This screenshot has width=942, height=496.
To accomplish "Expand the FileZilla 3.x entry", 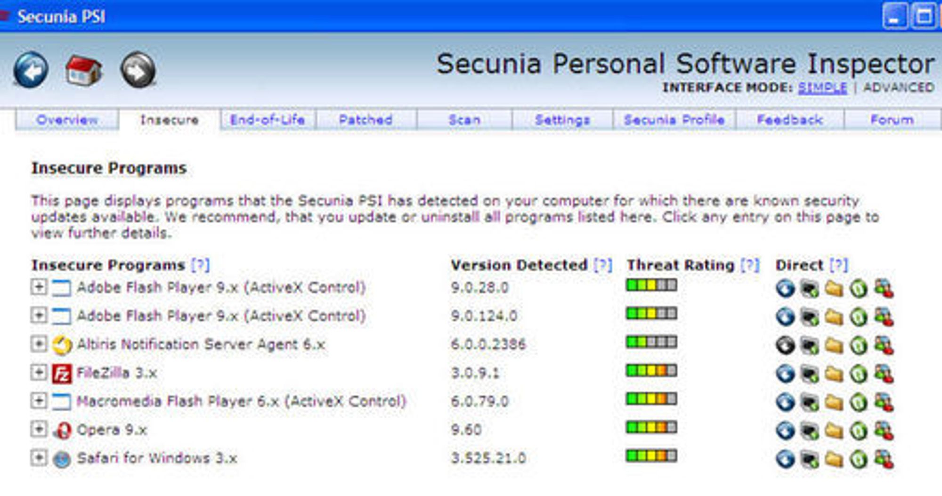I will 39,372.
